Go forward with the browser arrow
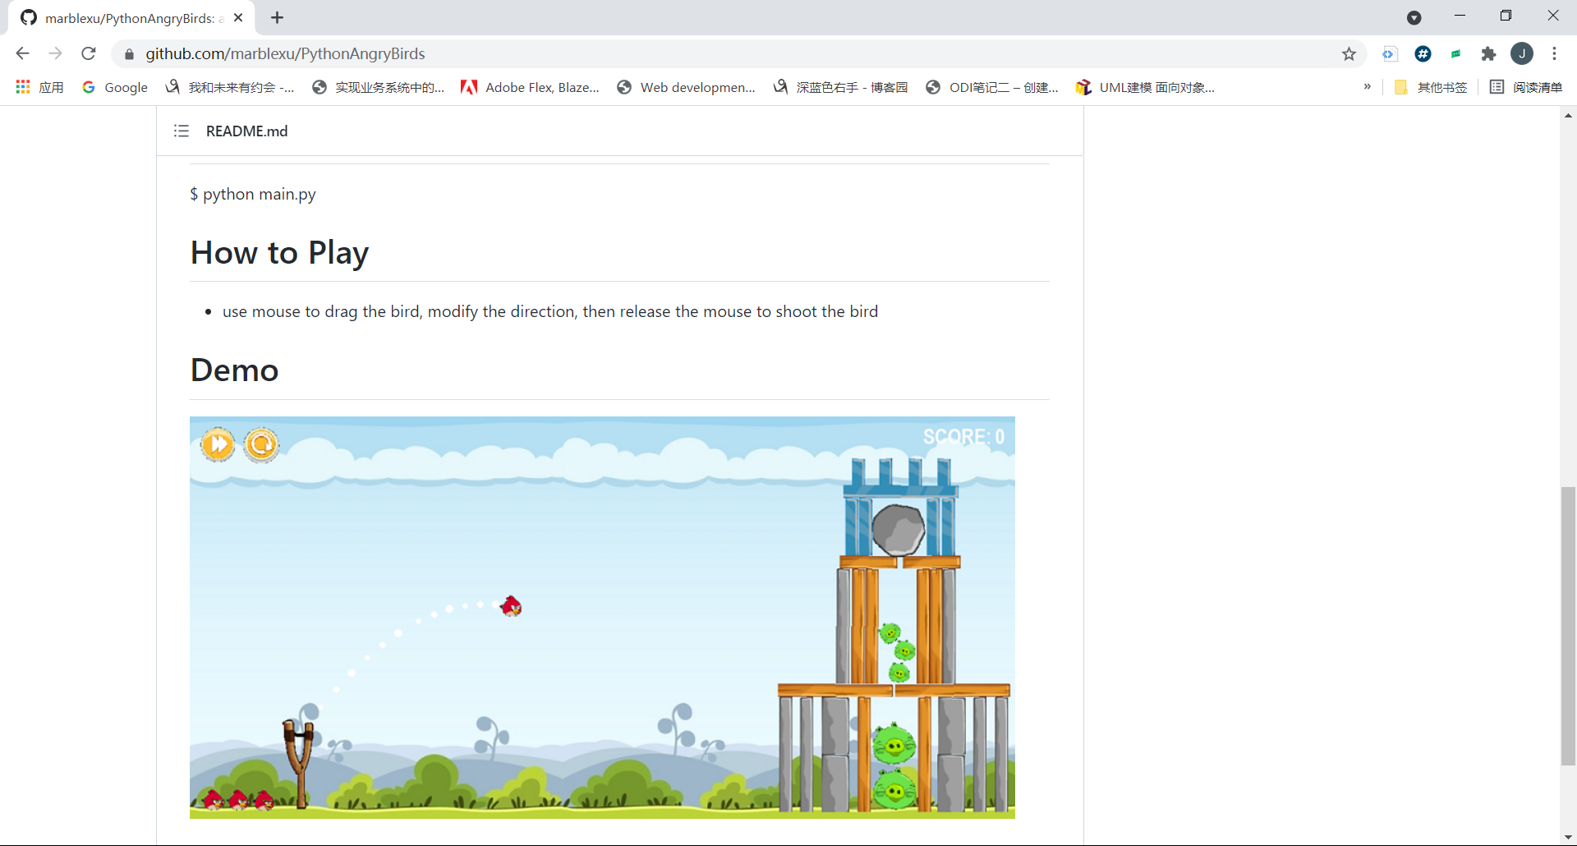 pos(55,53)
